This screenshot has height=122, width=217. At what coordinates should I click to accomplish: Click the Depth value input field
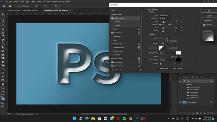coord(177,22)
